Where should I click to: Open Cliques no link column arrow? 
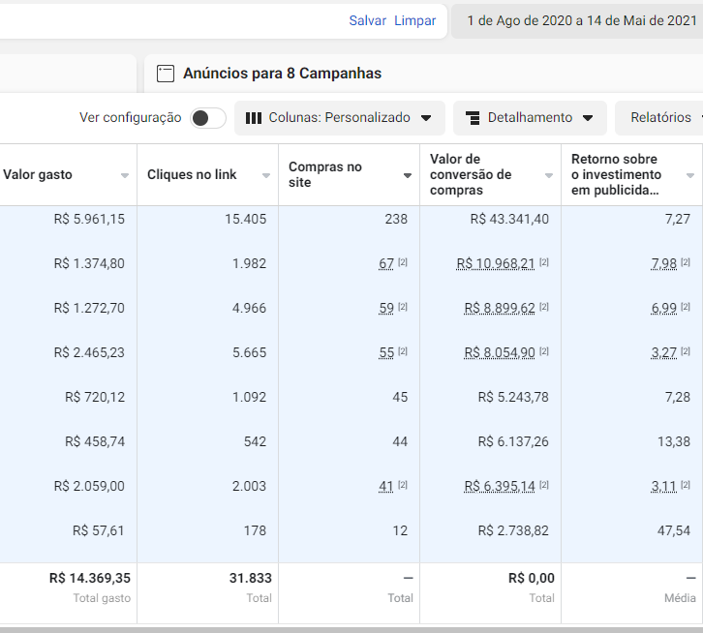(x=266, y=175)
